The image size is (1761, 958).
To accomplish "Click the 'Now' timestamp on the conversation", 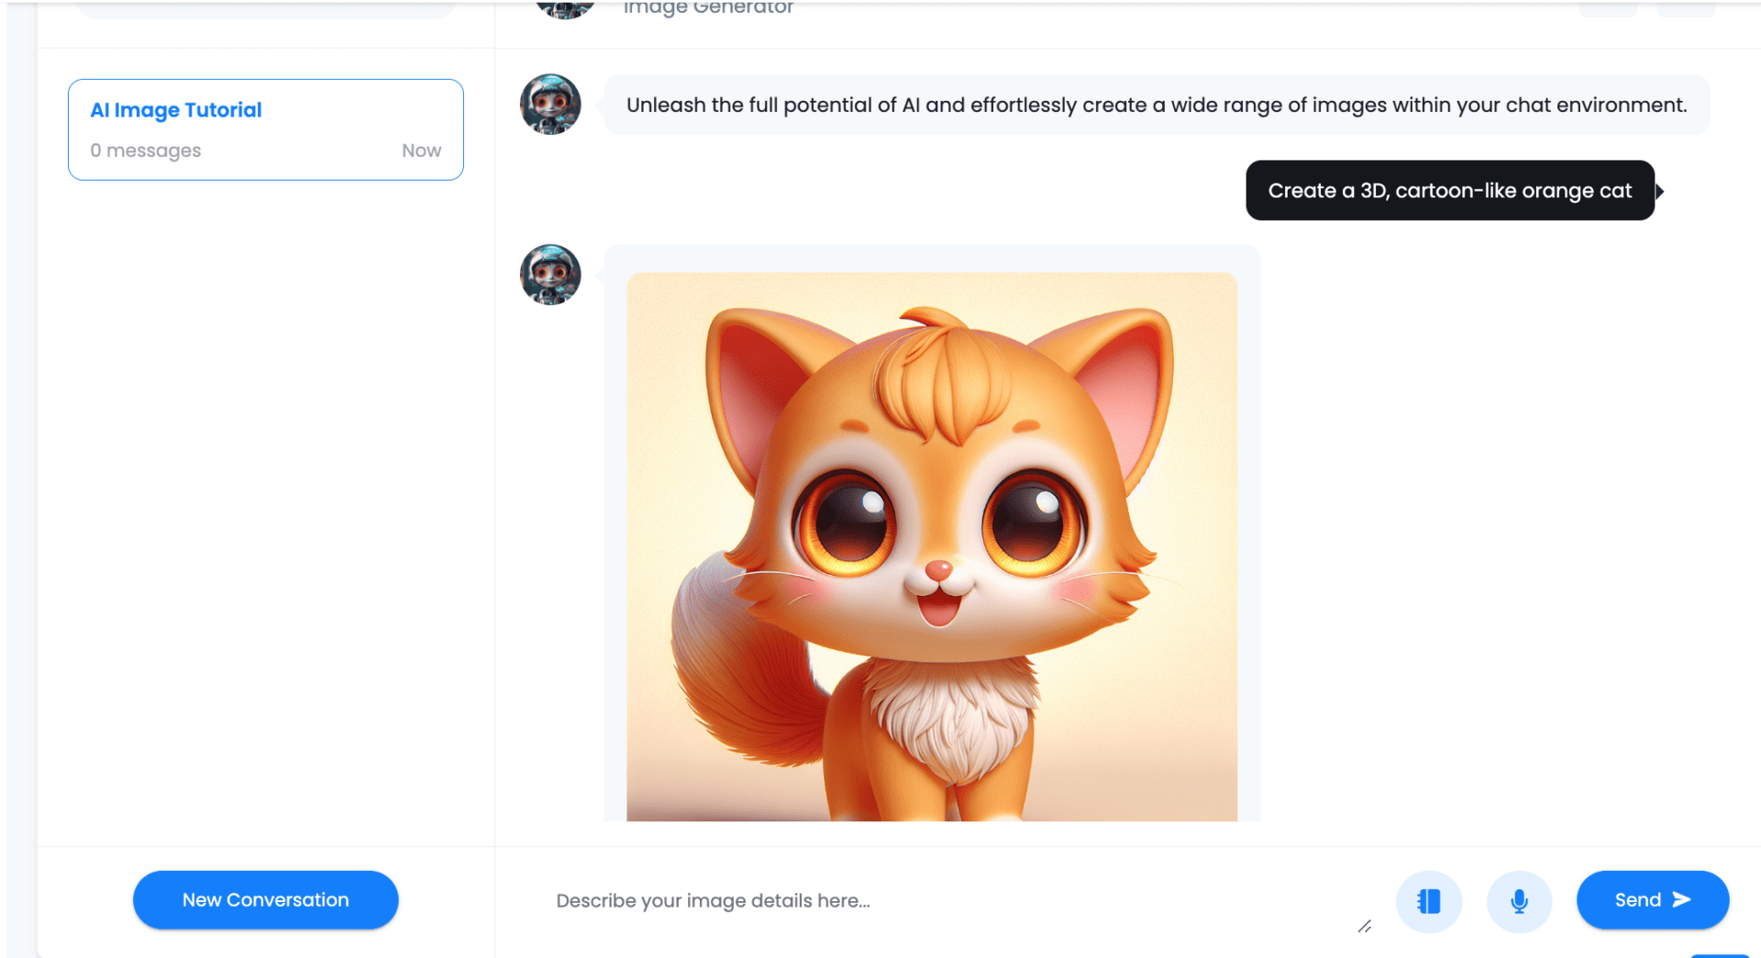I will coord(421,150).
